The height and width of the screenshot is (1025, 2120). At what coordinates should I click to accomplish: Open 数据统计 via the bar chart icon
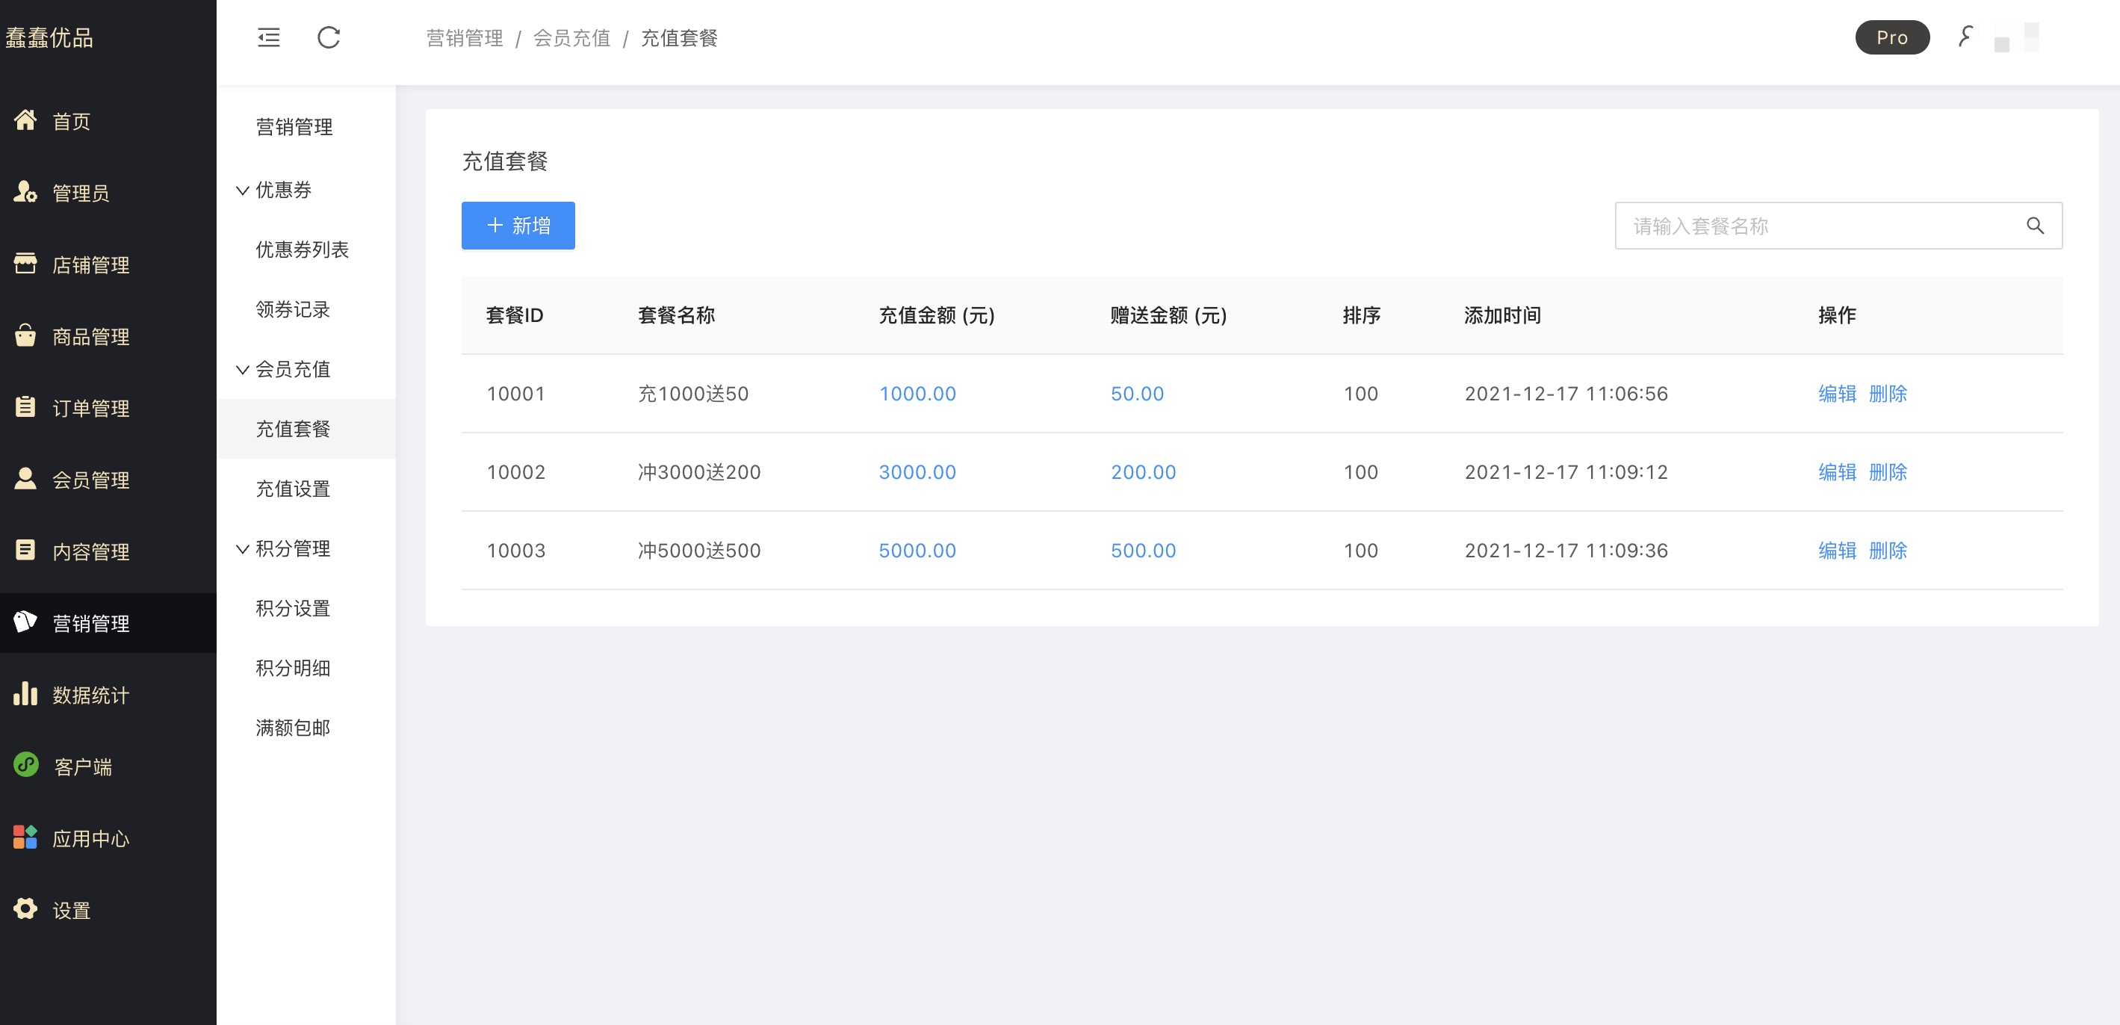click(25, 694)
